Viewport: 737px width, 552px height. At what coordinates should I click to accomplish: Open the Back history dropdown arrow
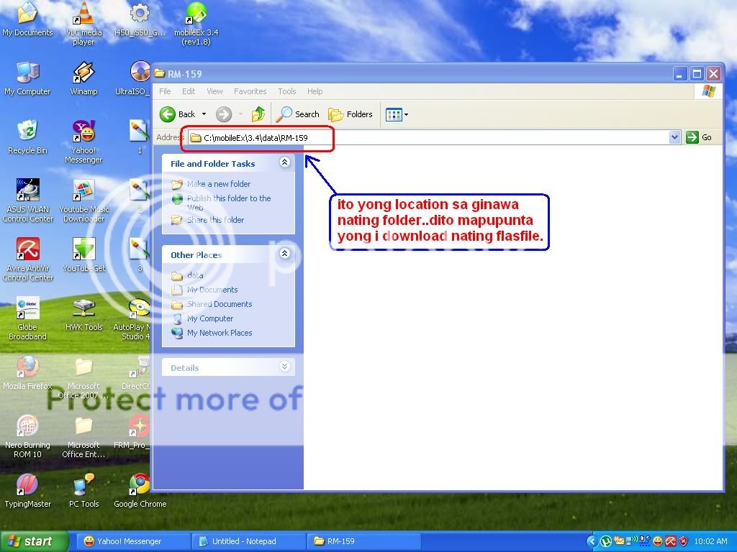coord(204,114)
